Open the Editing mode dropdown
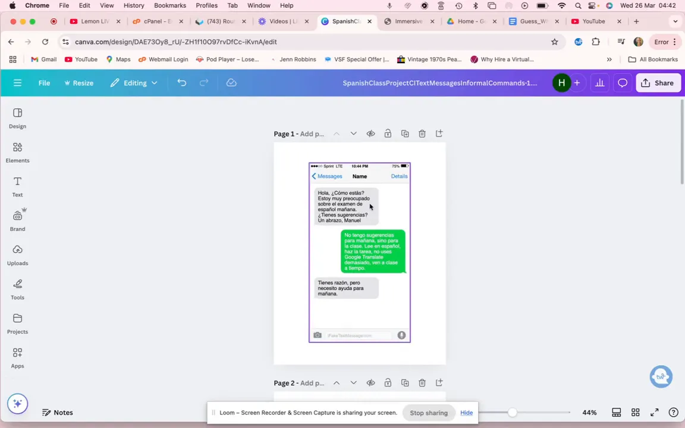Screen dimensions: 685x428 tap(134, 83)
